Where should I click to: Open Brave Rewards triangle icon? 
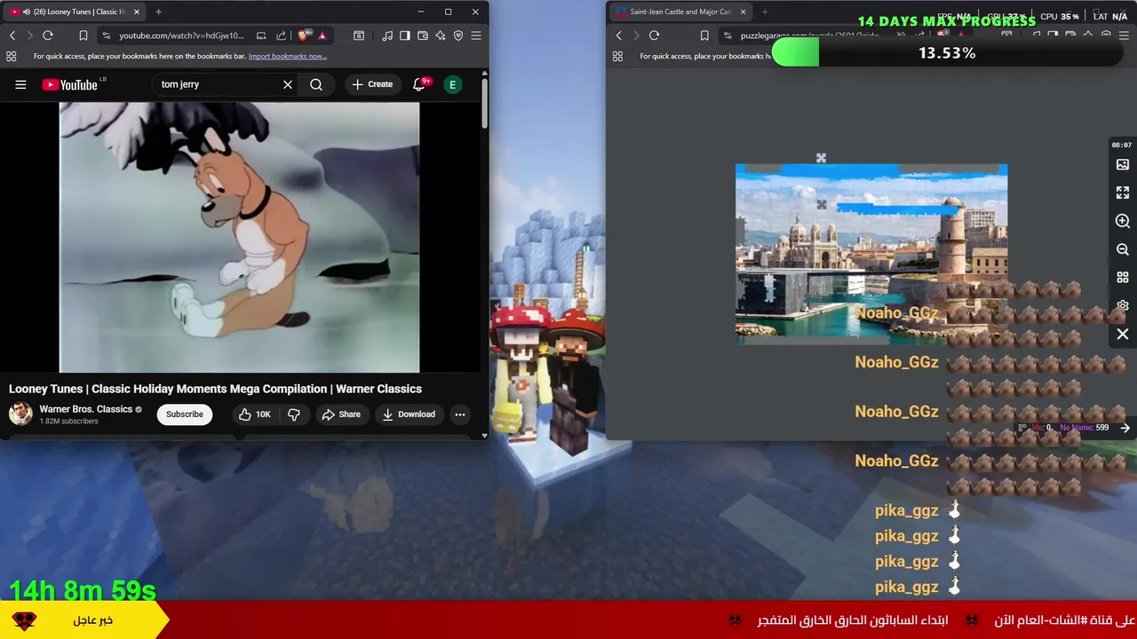[322, 35]
